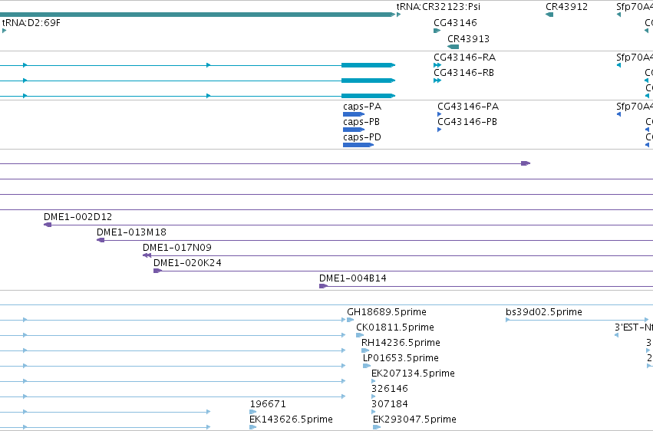Select the DME1-013M18 purple end arrow
The image size is (653, 431).
tap(101, 240)
